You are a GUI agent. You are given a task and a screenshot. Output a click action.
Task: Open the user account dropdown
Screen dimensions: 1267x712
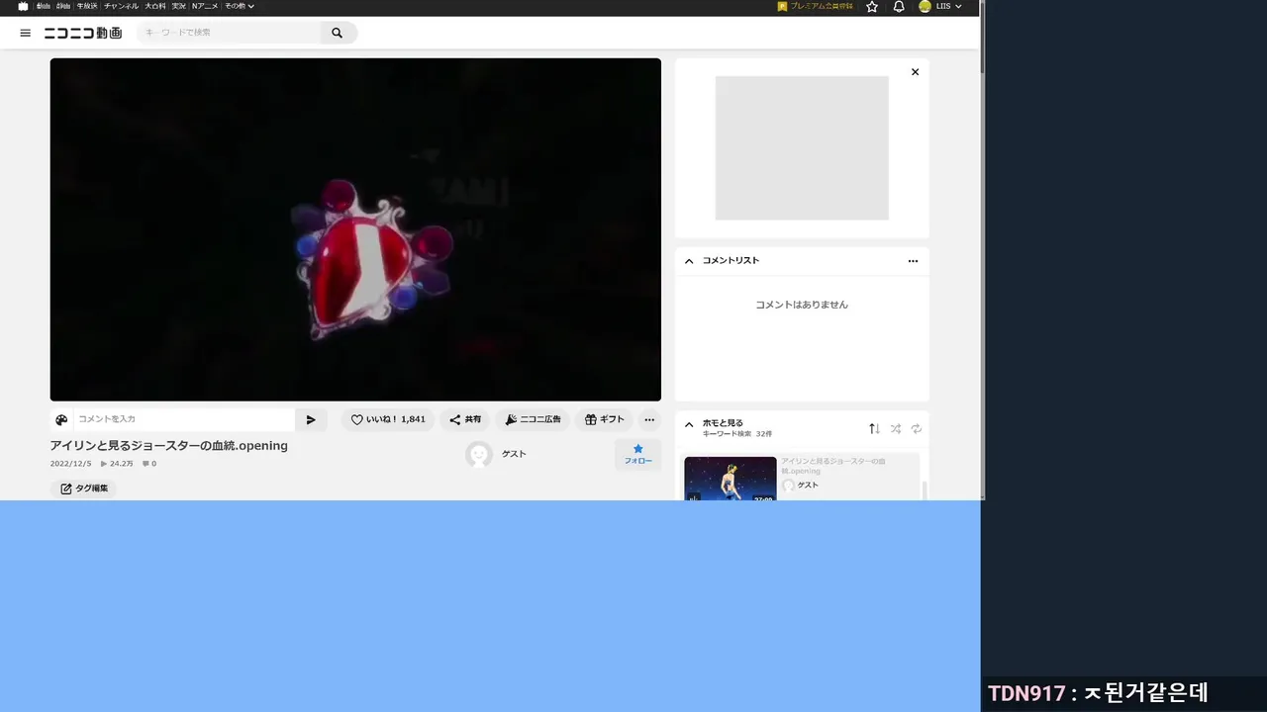pyautogui.click(x=940, y=6)
